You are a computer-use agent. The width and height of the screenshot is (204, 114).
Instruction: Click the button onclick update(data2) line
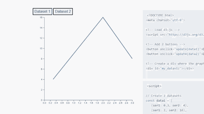(175, 54)
